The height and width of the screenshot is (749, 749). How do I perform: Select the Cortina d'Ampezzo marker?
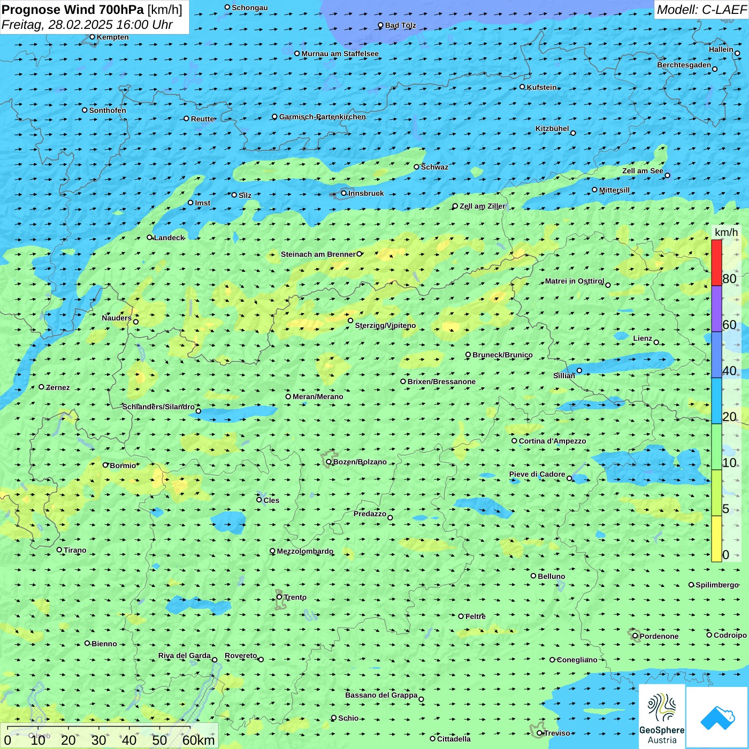click(x=515, y=441)
